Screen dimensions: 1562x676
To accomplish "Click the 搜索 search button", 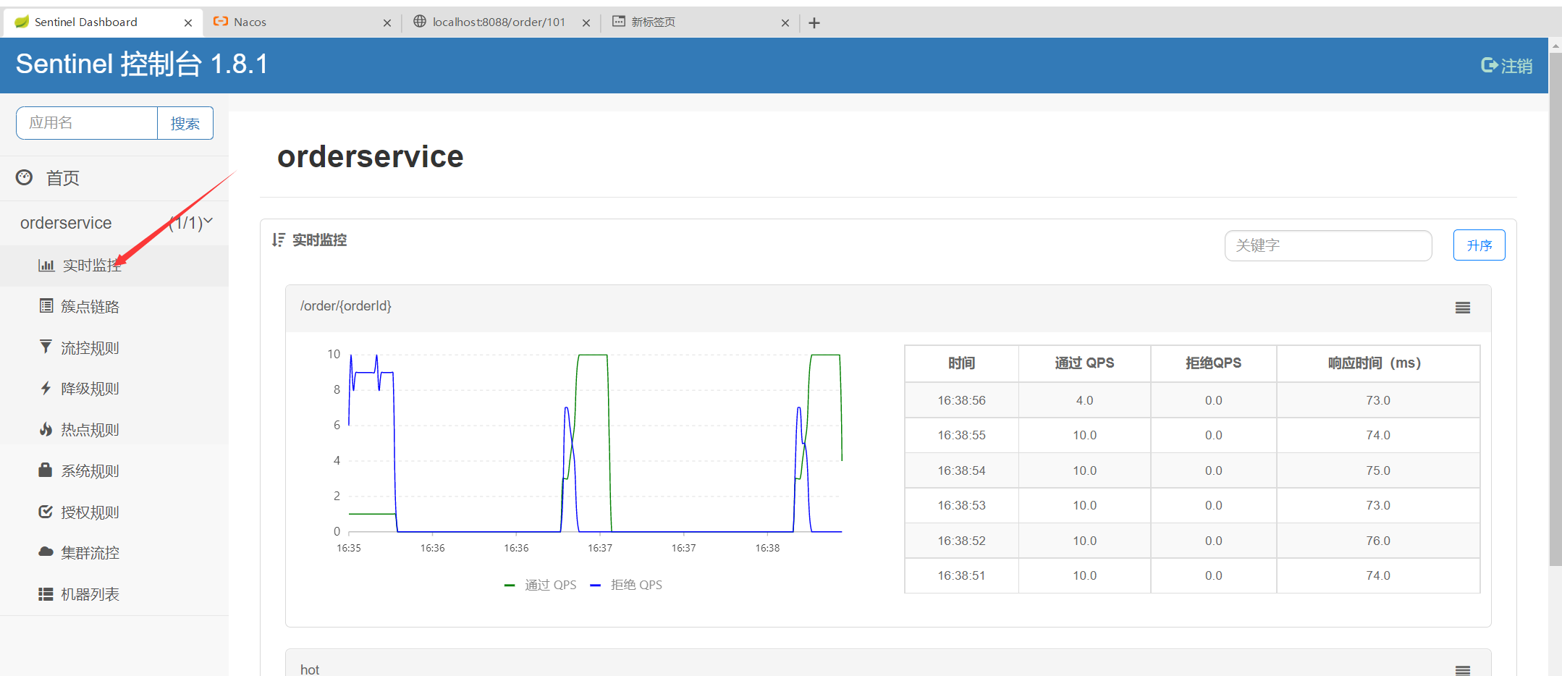I will point(185,123).
